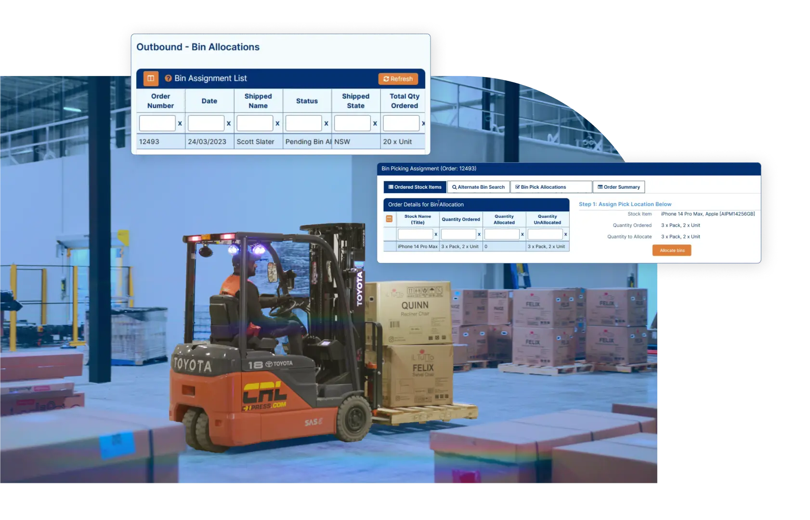The width and height of the screenshot is (810, 520).
Task: Click the summary icon on Order Summary tab
Action: 600,187
